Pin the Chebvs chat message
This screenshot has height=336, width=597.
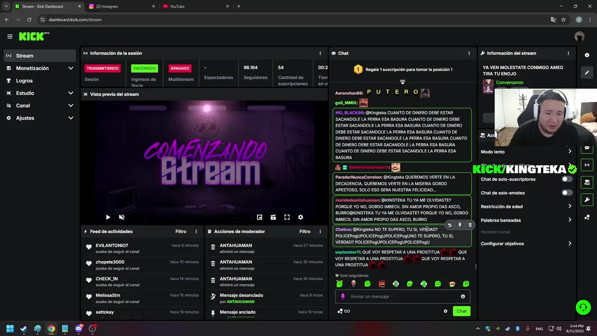point(460,225)
